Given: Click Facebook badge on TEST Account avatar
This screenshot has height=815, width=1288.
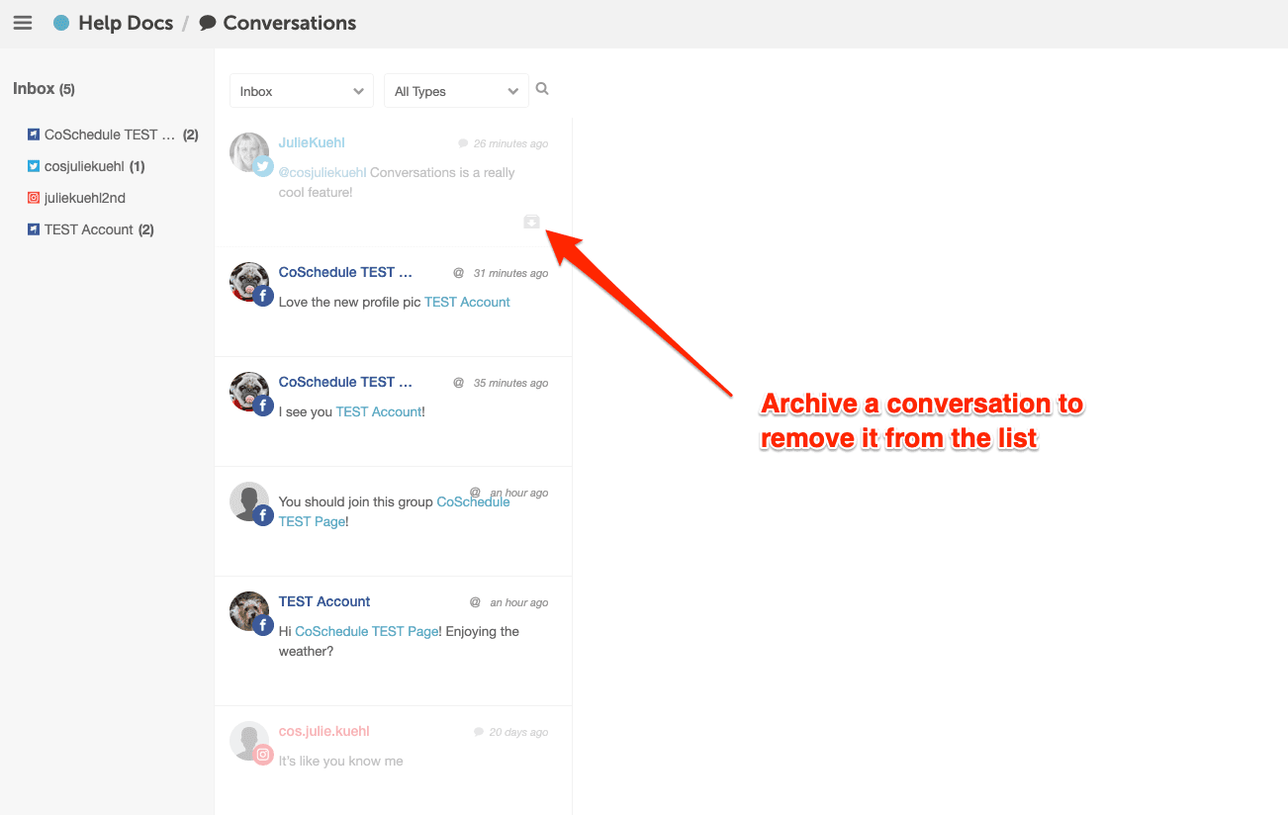Looking at the screenshot, I should click(263, 625).
